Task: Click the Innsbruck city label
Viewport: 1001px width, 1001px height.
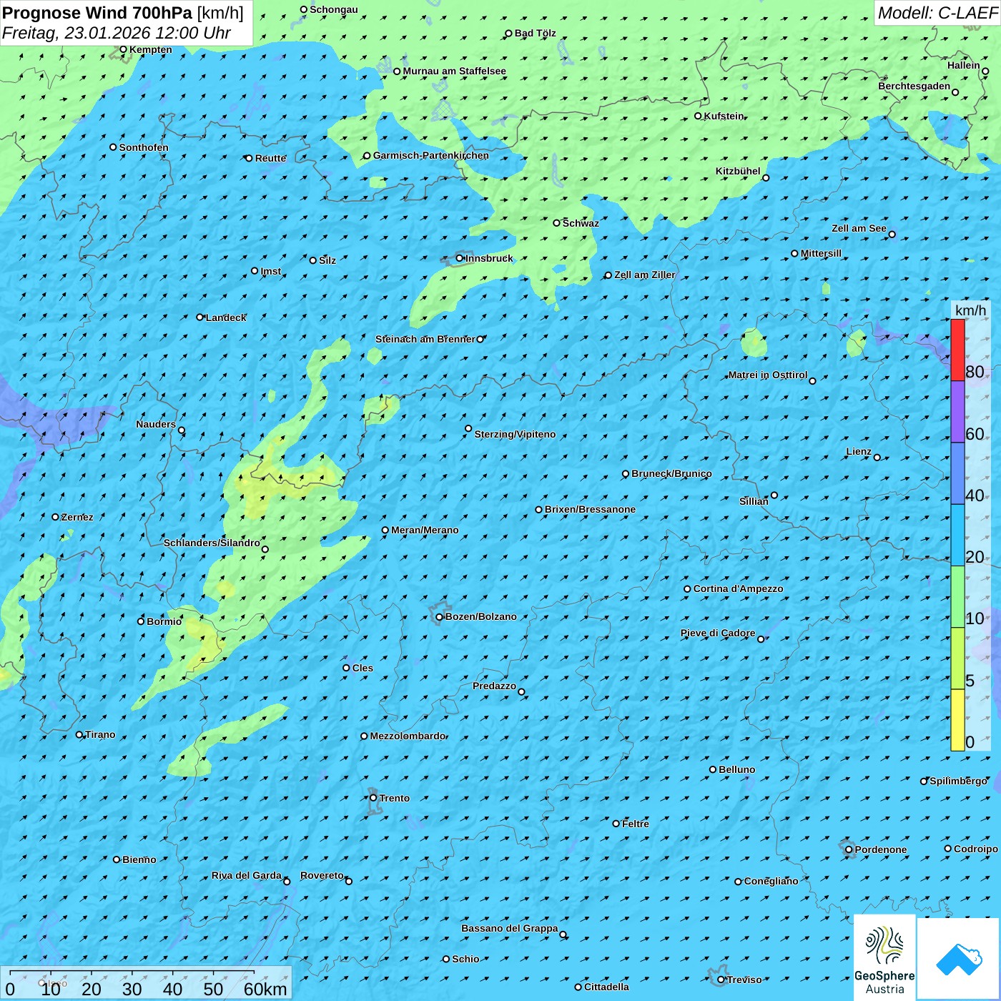Action: (x=489, y=258)
